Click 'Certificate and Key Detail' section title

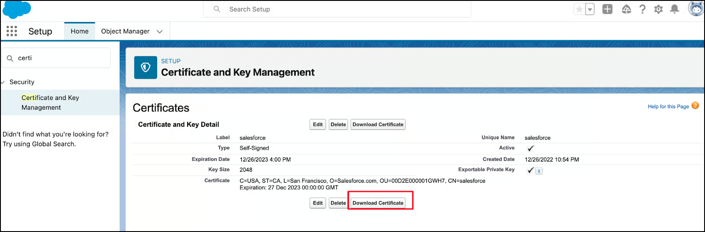178,125
